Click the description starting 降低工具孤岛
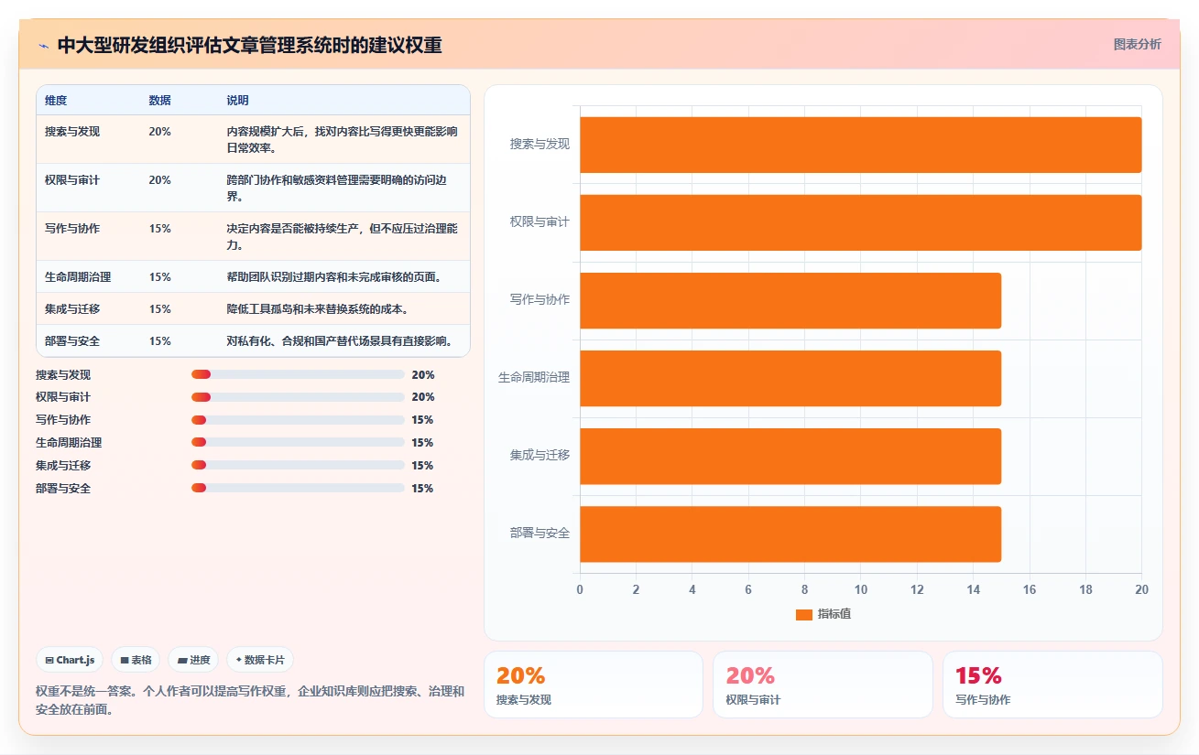 click(317, 309)
